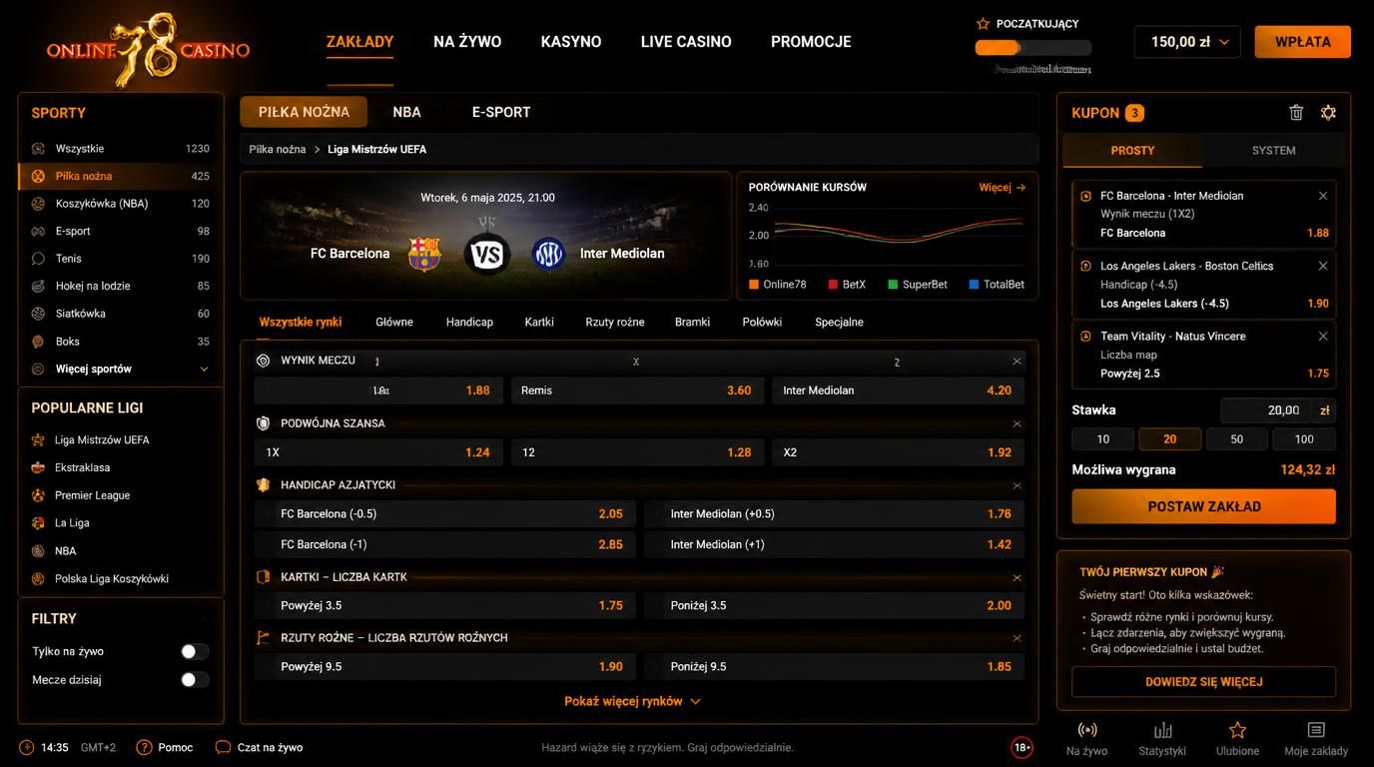This screenshot has height=767, width=1374.
Task: Select quick stake 10
Action: tap(1102, 439)
